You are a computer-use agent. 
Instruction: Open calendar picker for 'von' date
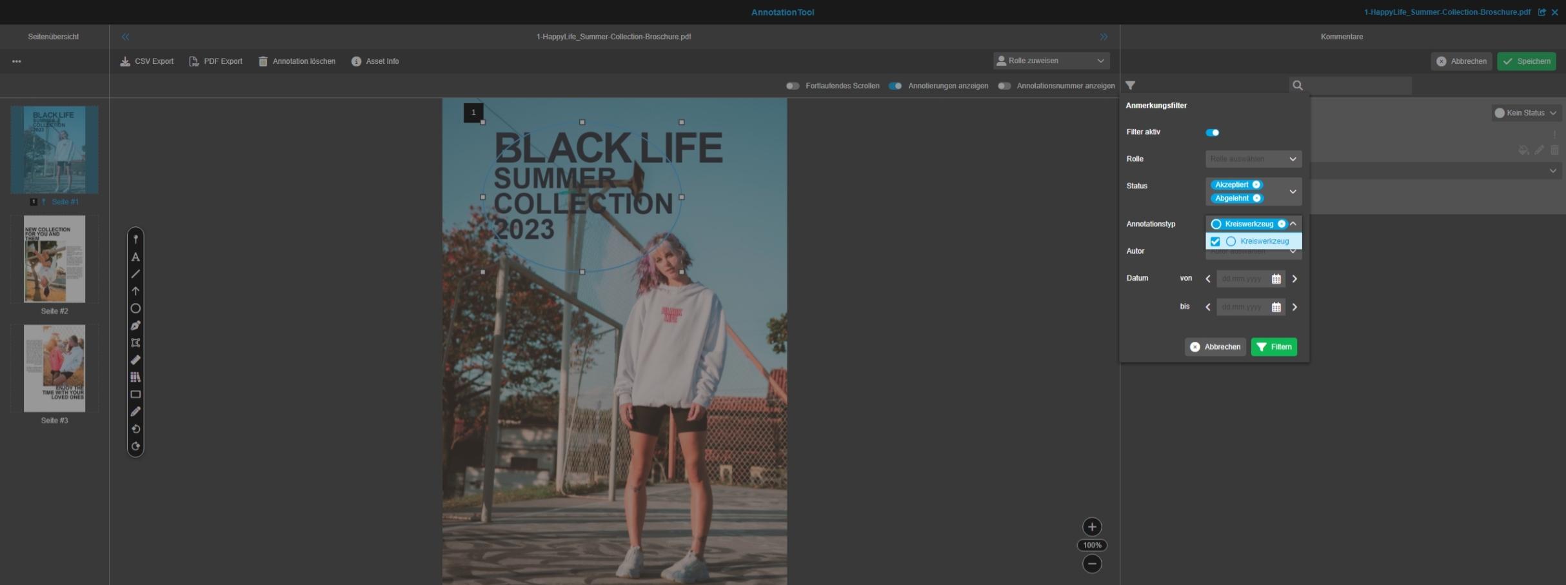pos(1276,279)
